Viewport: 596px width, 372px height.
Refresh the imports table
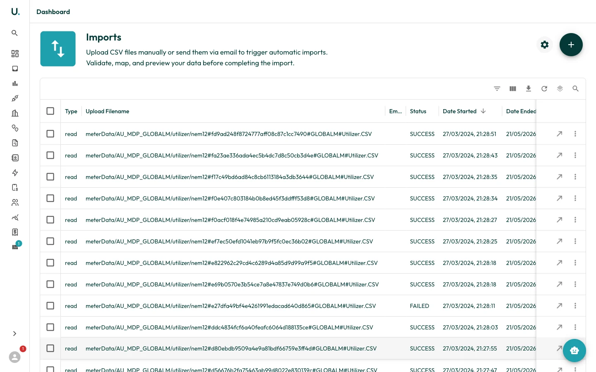pyautogui.click(x=544, y=88)
